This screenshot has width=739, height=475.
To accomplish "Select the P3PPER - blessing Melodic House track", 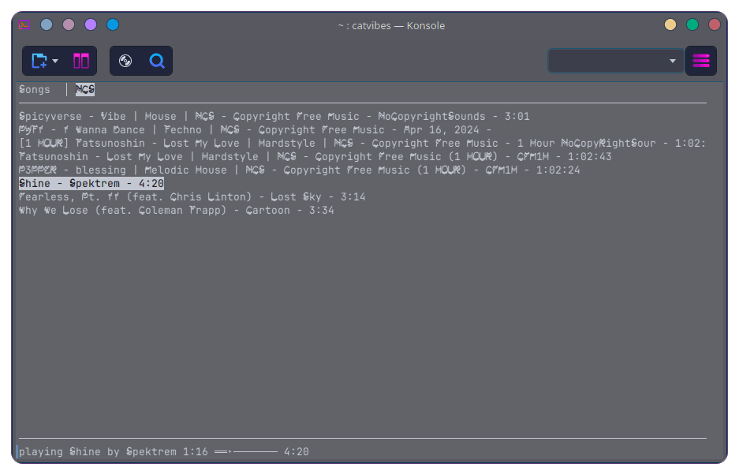I will (299, 170).
